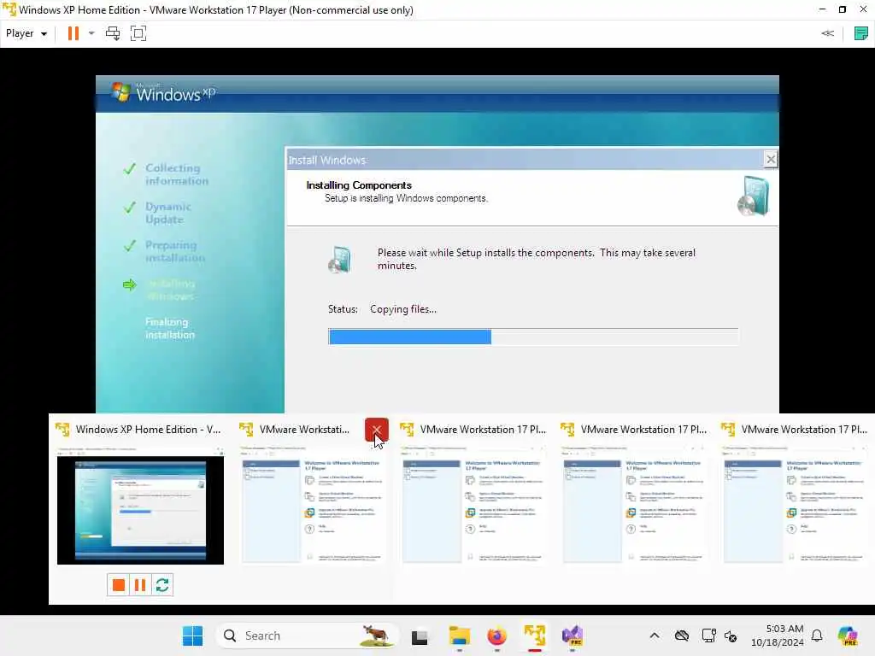Open the clock showing 5:03 AM
The width and height of the screenshot is (875, 656).
point(778,635)
